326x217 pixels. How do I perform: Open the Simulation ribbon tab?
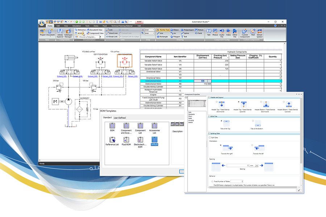tap(76, 26)
